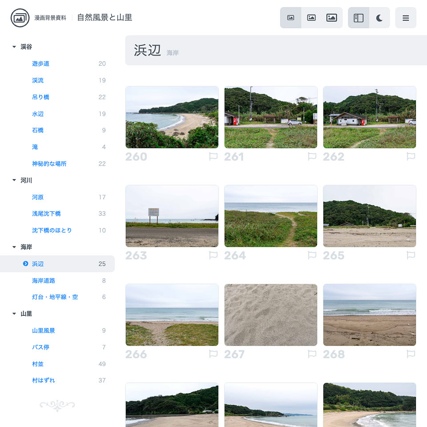Enable dark mode with the moon icon
Screen dimensions: 427x427
(x=379, y=18)
